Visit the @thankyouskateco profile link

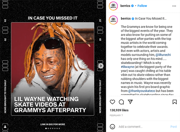pyautogui.click(x=141, y=91)
